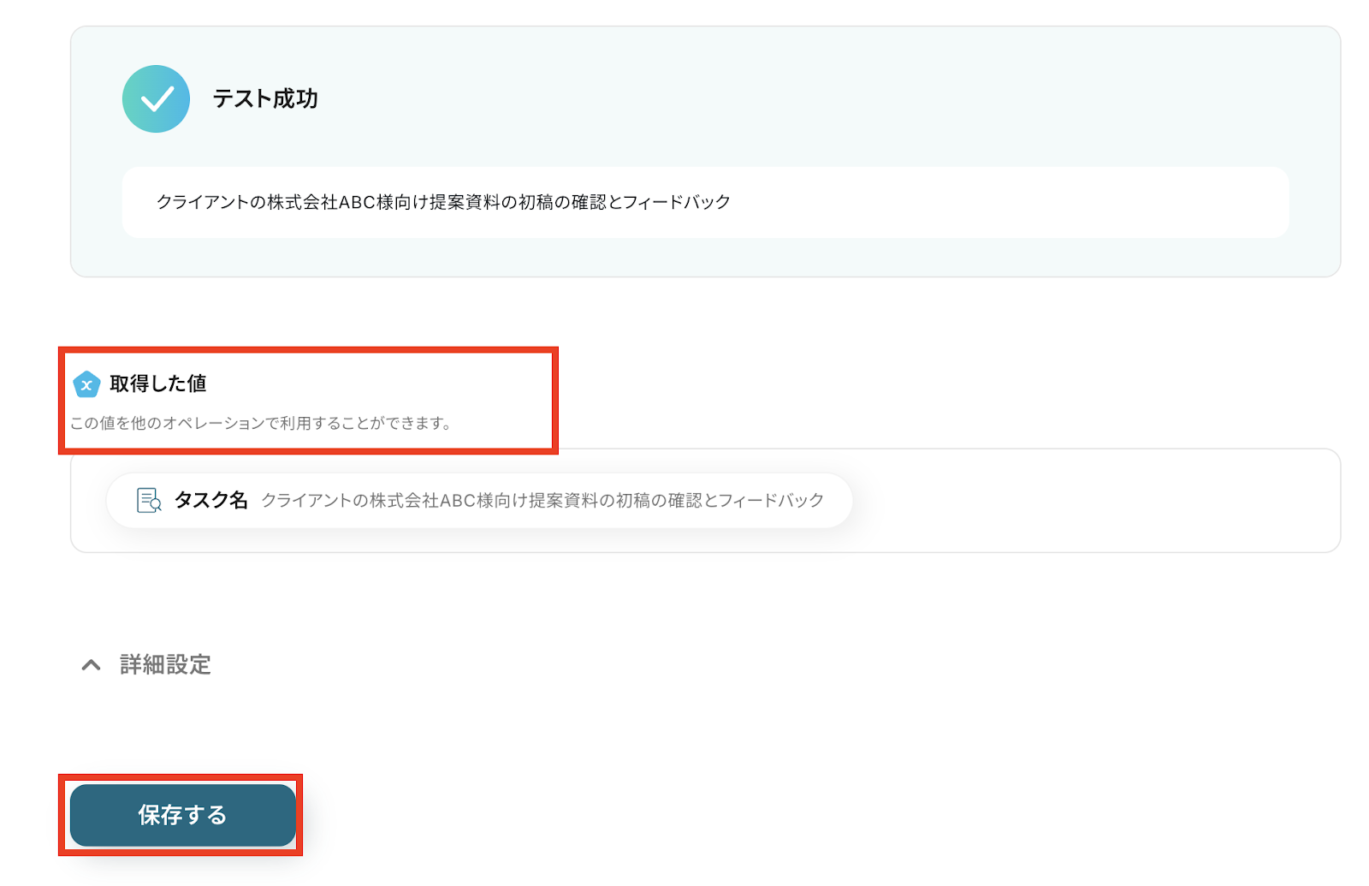Click the text この値を他のオペレーションで利用することができます。
Image resolution: width=1369 pixels, height=886 pixels.
(x=261, y=423)
